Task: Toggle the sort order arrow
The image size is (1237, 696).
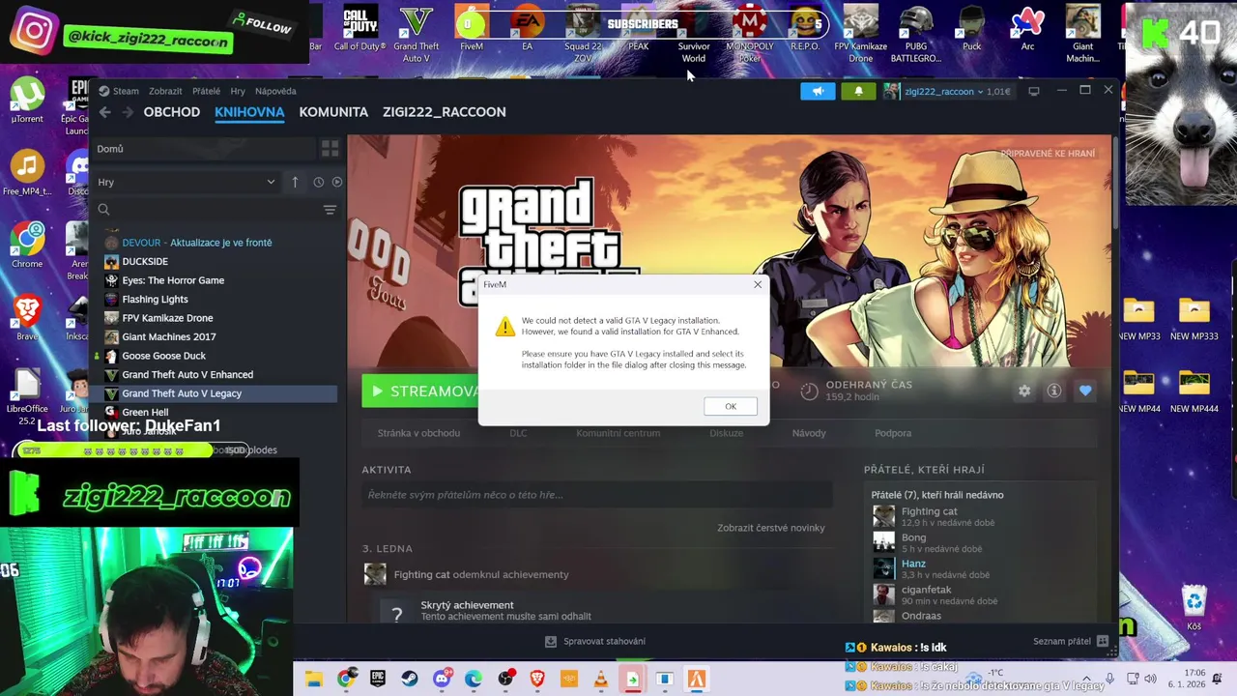Action: coord(295,182)
